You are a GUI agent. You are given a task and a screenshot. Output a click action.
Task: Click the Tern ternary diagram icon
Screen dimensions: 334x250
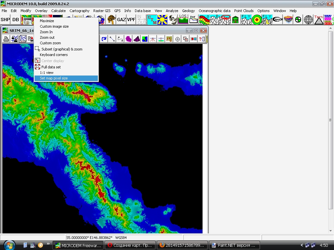point(319,20)
